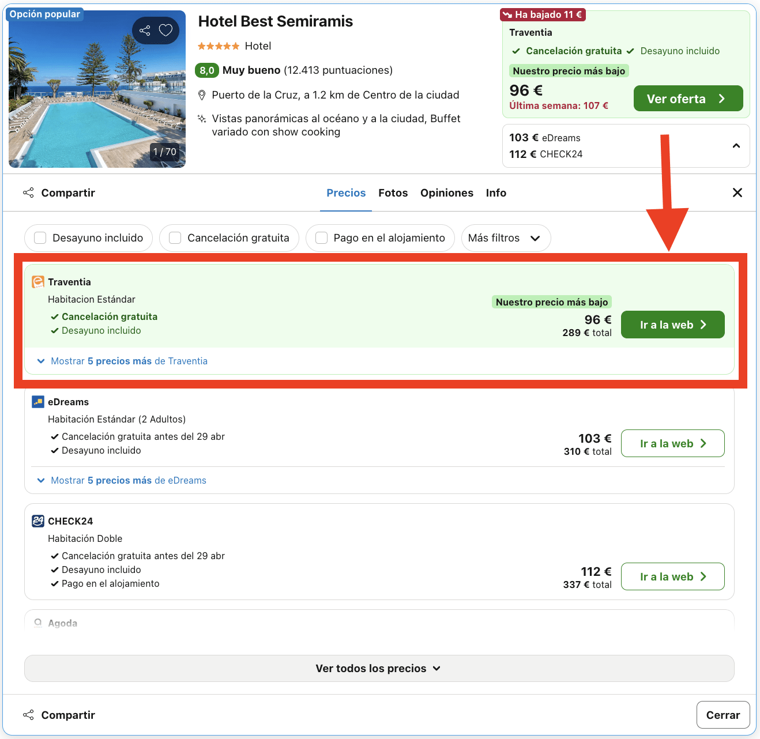Click the green Ver oferta button

(687, 98)
